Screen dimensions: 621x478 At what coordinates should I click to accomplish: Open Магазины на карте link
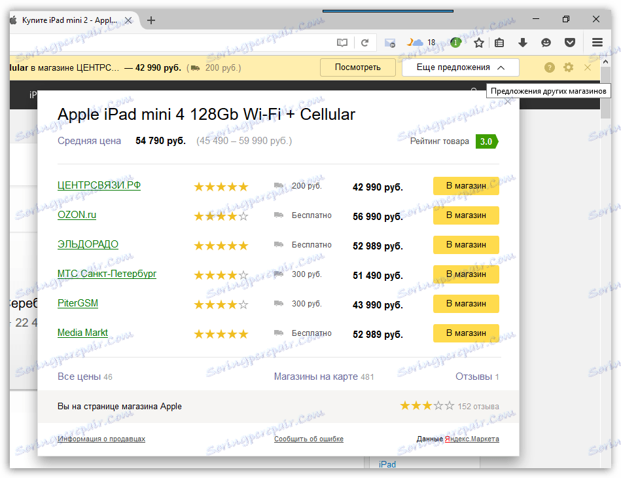(323, 377)
